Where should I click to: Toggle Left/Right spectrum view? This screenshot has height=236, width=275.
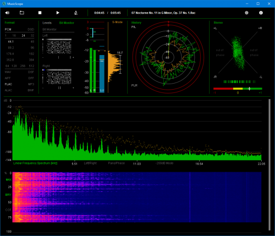pyautogui.click(x=90, y=163)
